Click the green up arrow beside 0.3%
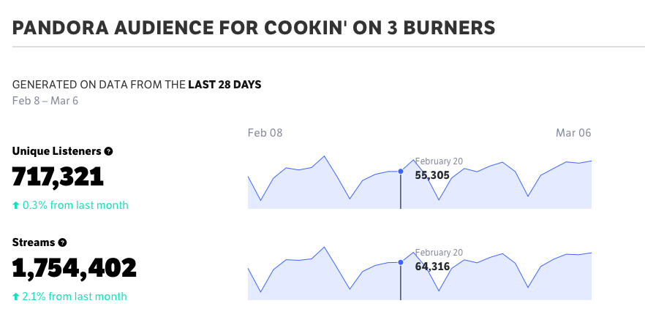The height and width of the screenshot is (314, 645). (x=16, y=205)
